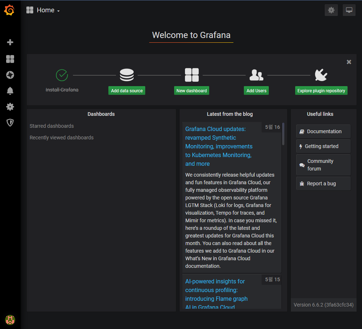
Task: Click the Add Users button
Action: pyautogui.click(x=256, y=91)
